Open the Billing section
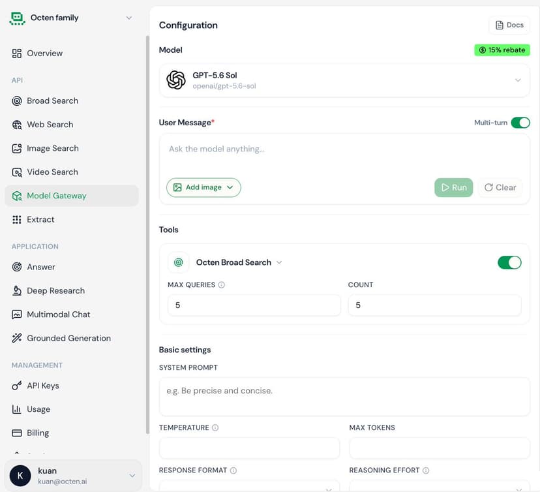540x492 pixels. (72, 433)
